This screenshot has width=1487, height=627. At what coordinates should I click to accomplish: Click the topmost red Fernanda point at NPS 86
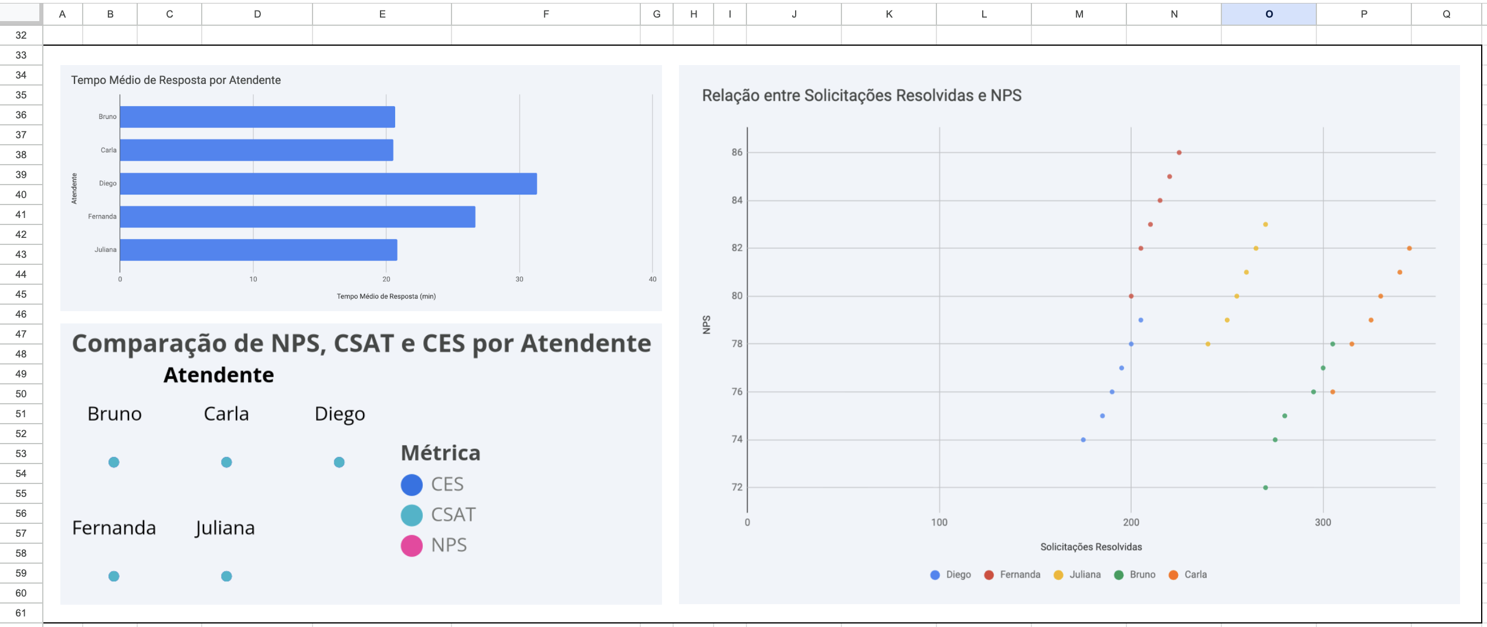[x=1179, y=153]
